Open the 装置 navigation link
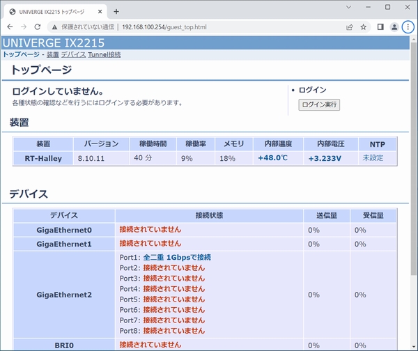This screenshot has width=418, height=351. (x=52, y=54)
